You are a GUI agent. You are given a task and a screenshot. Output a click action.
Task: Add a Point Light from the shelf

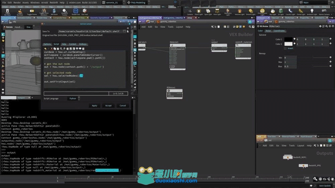(199, 12)
